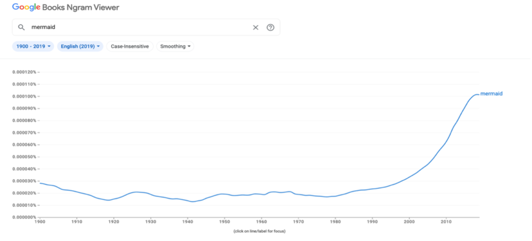Expand the English (2019) corpus dropdown
532x241 pixels.
click(x=80, y=46)
